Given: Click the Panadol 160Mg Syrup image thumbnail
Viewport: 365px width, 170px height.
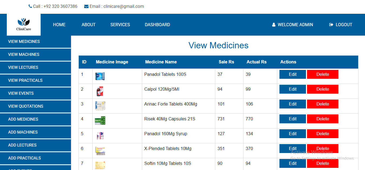Looking at the screenshot, I should (x=100, y=135).
